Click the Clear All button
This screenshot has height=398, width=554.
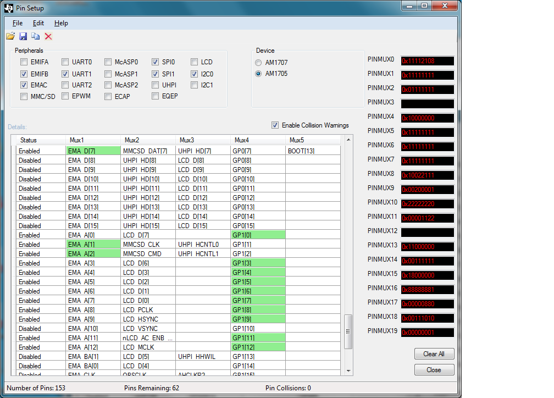click(x=434, y=354)
